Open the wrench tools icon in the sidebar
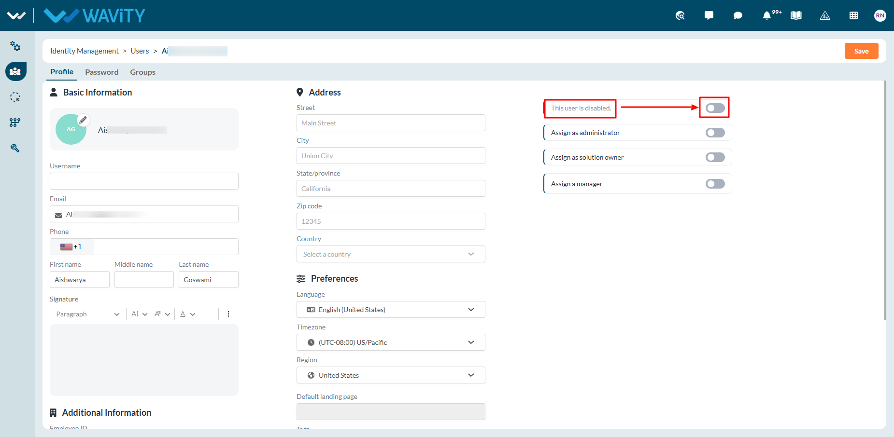Screen dimensions: 894x437 point(15,148)
